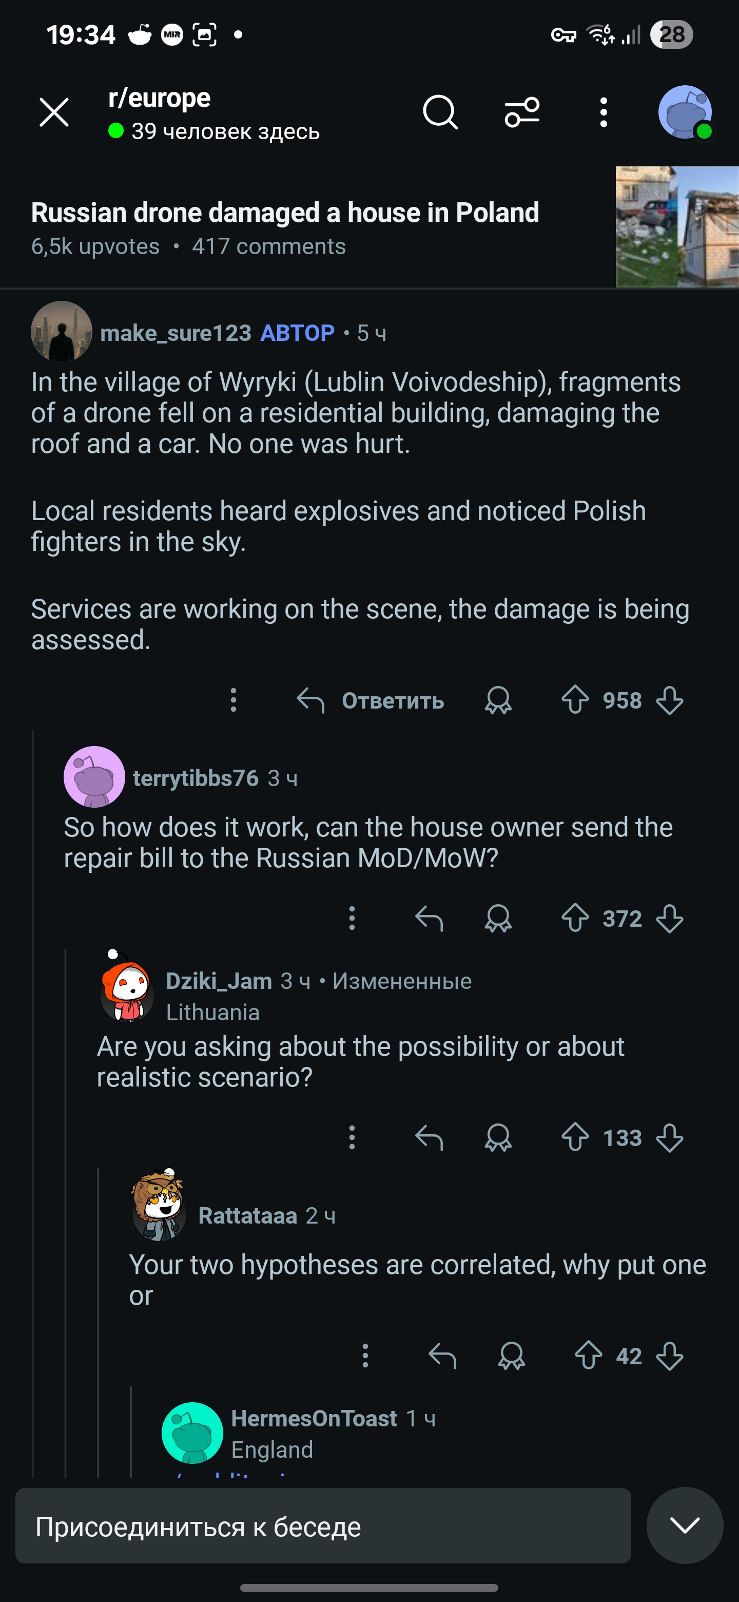Tap the Присоединиться к беседе input field
The image size is (739, 1602).
click(323, 1526)
